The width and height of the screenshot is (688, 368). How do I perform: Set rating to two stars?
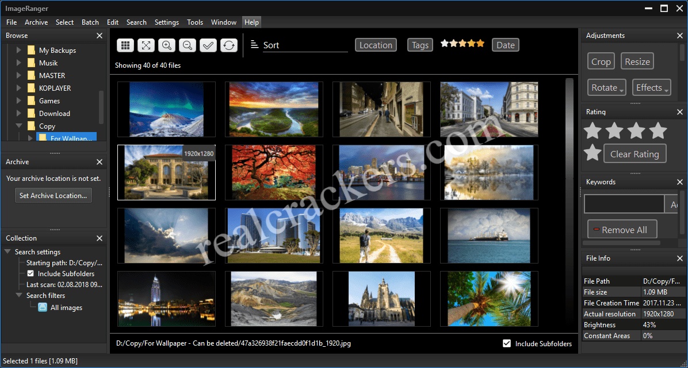tap(614, 130)
